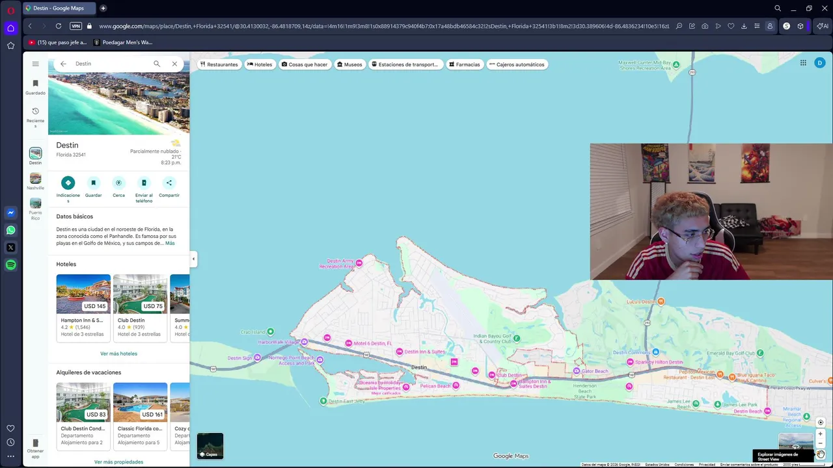Click the browser address bar URL
Screen dimensions: 833x468
pos(384,26)
